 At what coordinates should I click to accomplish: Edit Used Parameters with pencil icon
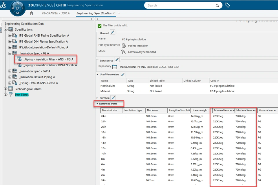coord(123,74)
